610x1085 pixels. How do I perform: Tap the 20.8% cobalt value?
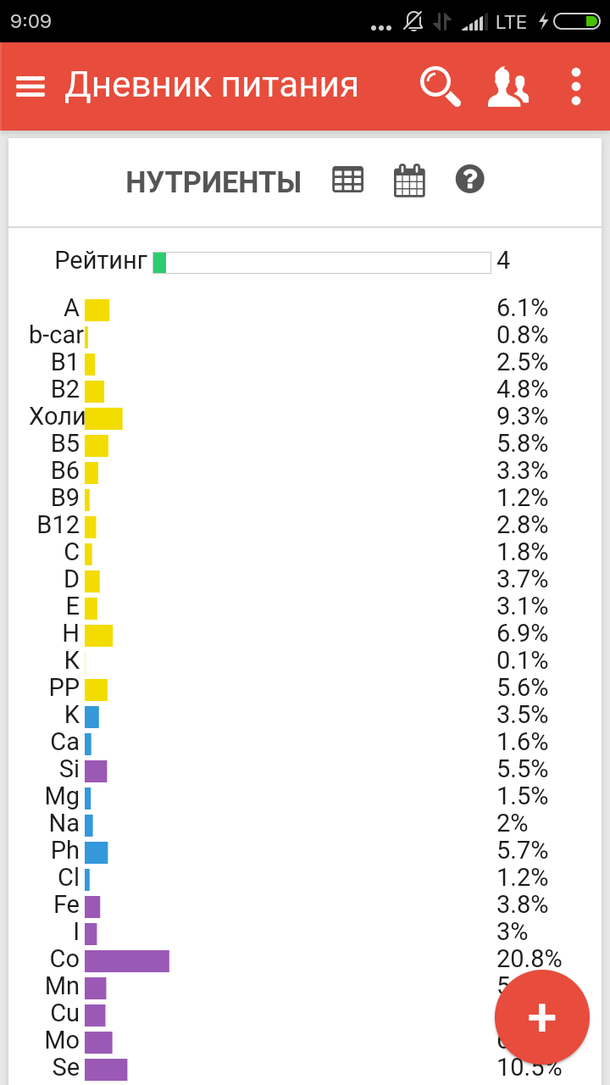tap(529, 959)
